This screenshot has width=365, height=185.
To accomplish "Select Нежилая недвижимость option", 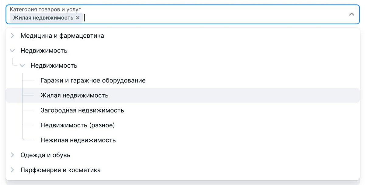I will (78, 140).
